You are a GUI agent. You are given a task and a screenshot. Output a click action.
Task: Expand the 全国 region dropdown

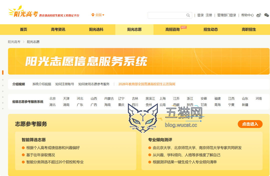click(x=100, y=15)
